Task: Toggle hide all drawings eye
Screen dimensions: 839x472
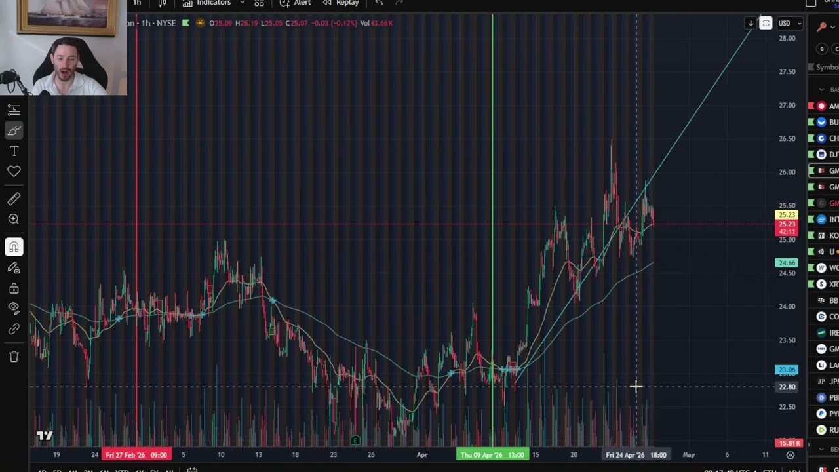Action: [x=14, y=309]
